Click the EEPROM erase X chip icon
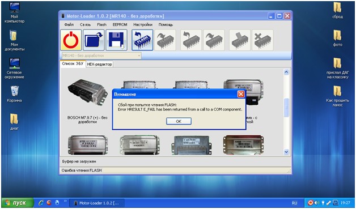356x209 pixels. [262, 40]
